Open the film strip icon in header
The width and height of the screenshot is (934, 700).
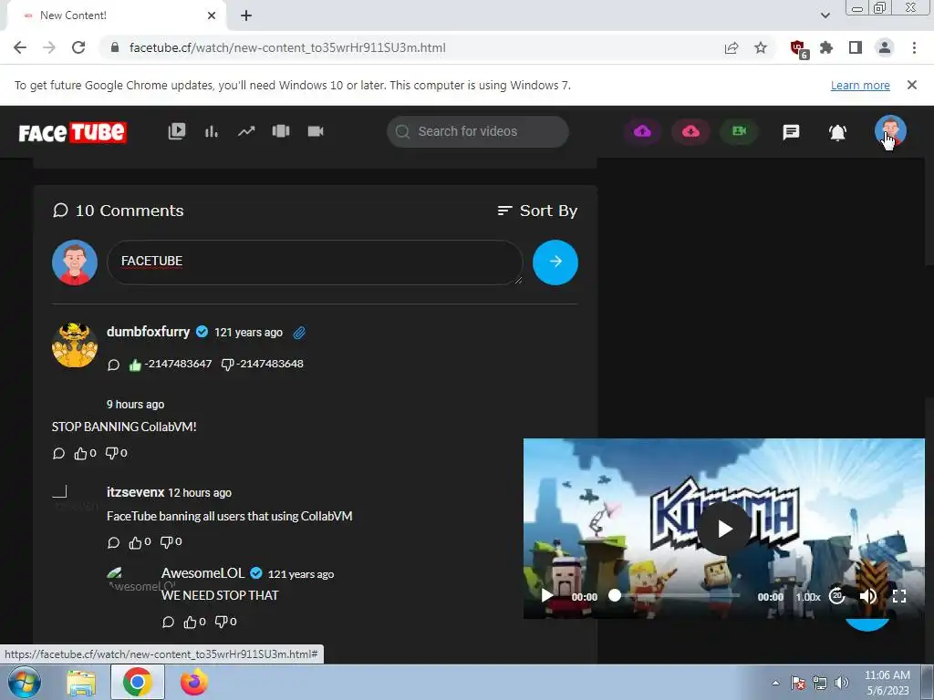[x=281, y=131]
